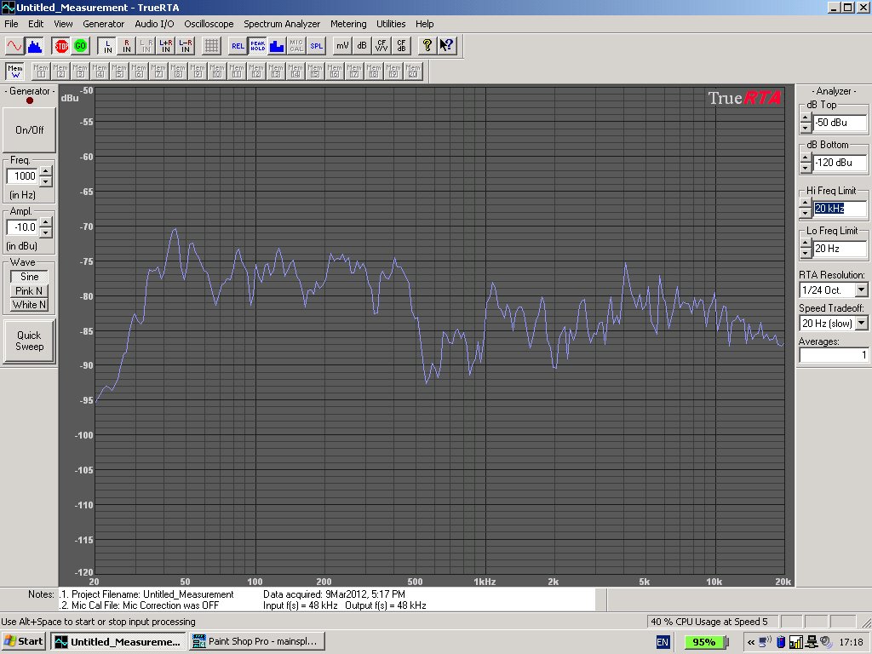Open the Utilities menu
The width and height of the screenshot is (872, 654).
coord(391,24)
